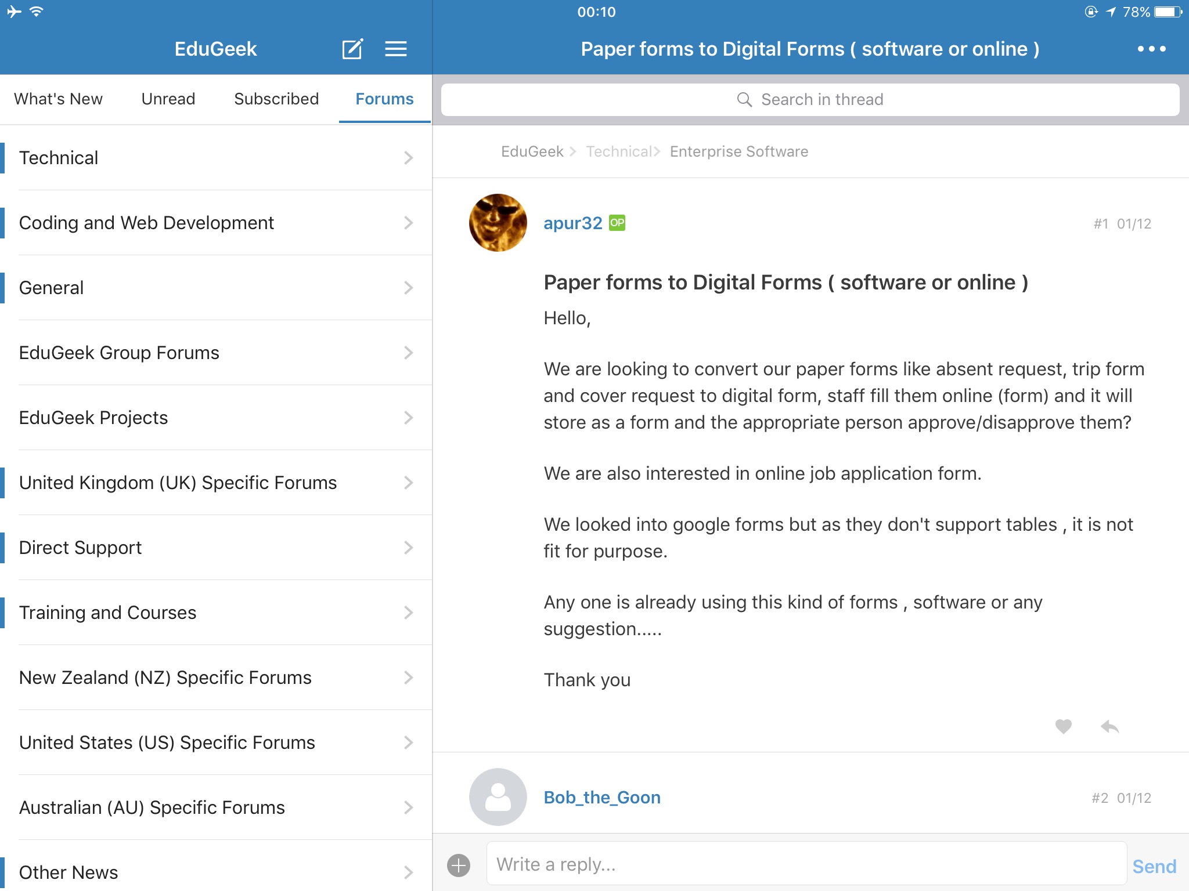
Task: Tap the magnifier icon in thread search
Action: tap(744, 99)
